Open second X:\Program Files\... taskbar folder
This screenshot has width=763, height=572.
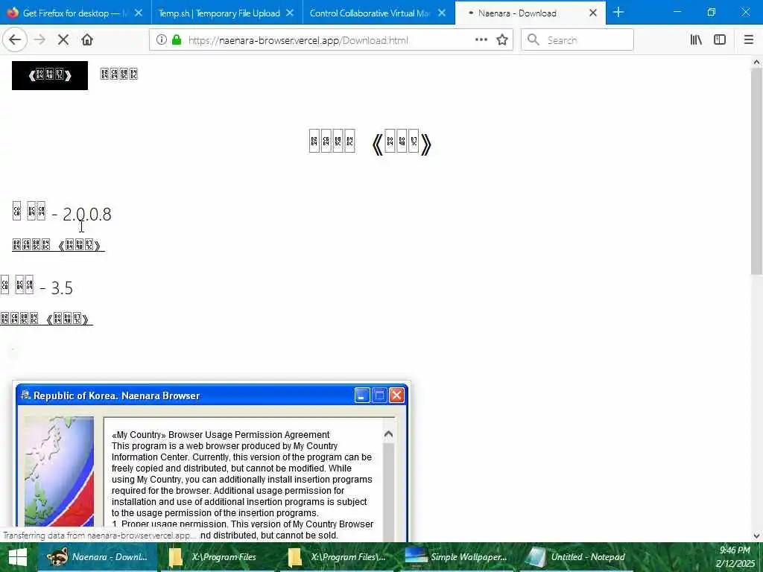[338, 557]
